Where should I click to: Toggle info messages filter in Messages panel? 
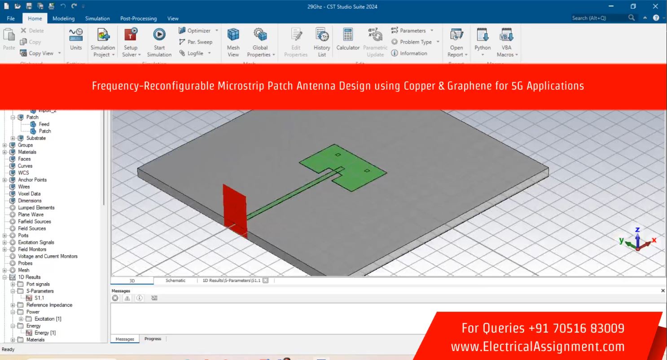click(140, 298)
